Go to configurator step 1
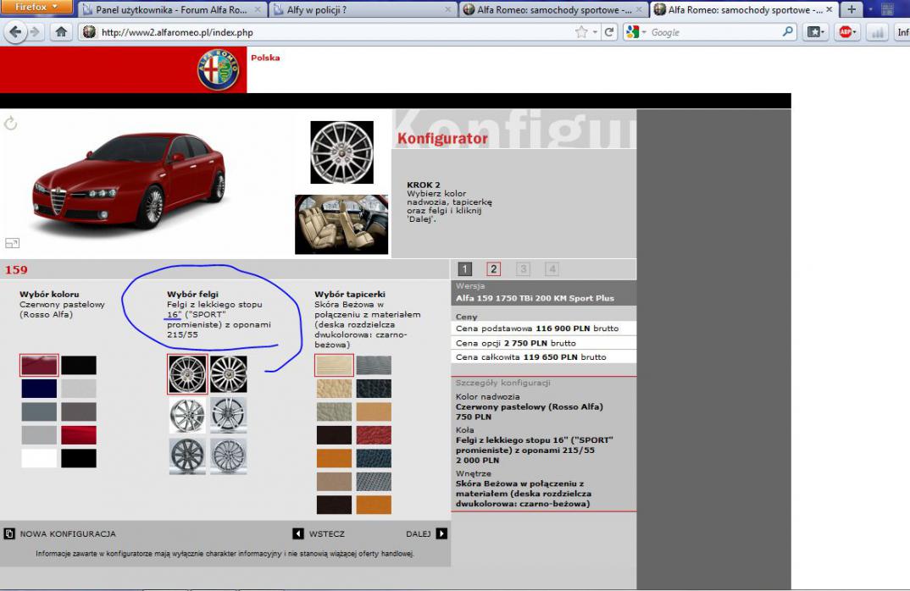910x591 pixels. pos(465,269)
